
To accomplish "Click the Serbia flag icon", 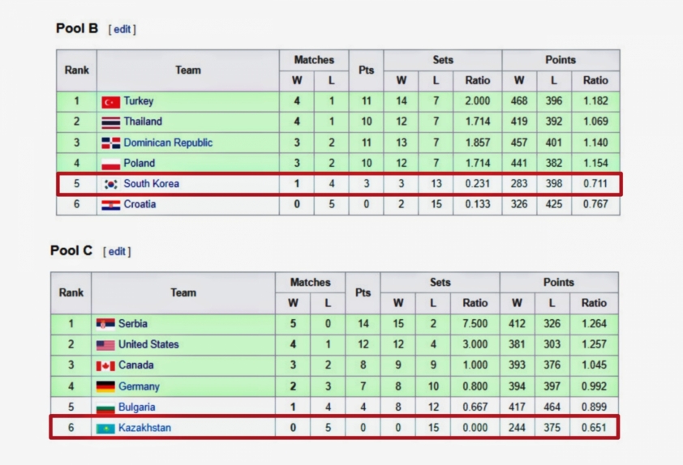I will [105, 324].
